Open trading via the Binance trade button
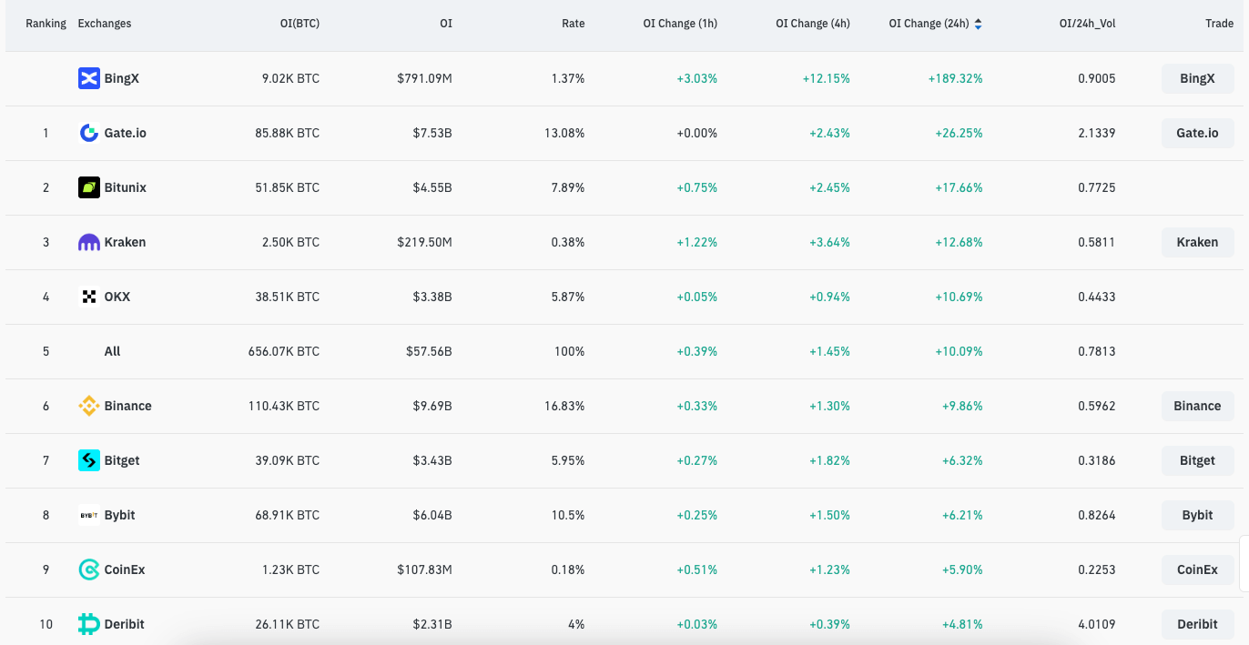Viewport: 1249px width, 645px height. coord(1197,406)
